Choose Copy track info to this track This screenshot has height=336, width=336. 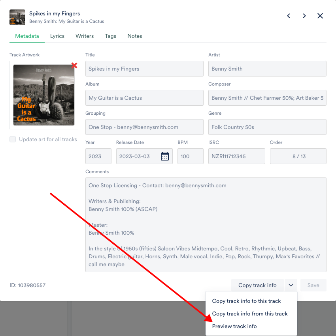[246, 301]
